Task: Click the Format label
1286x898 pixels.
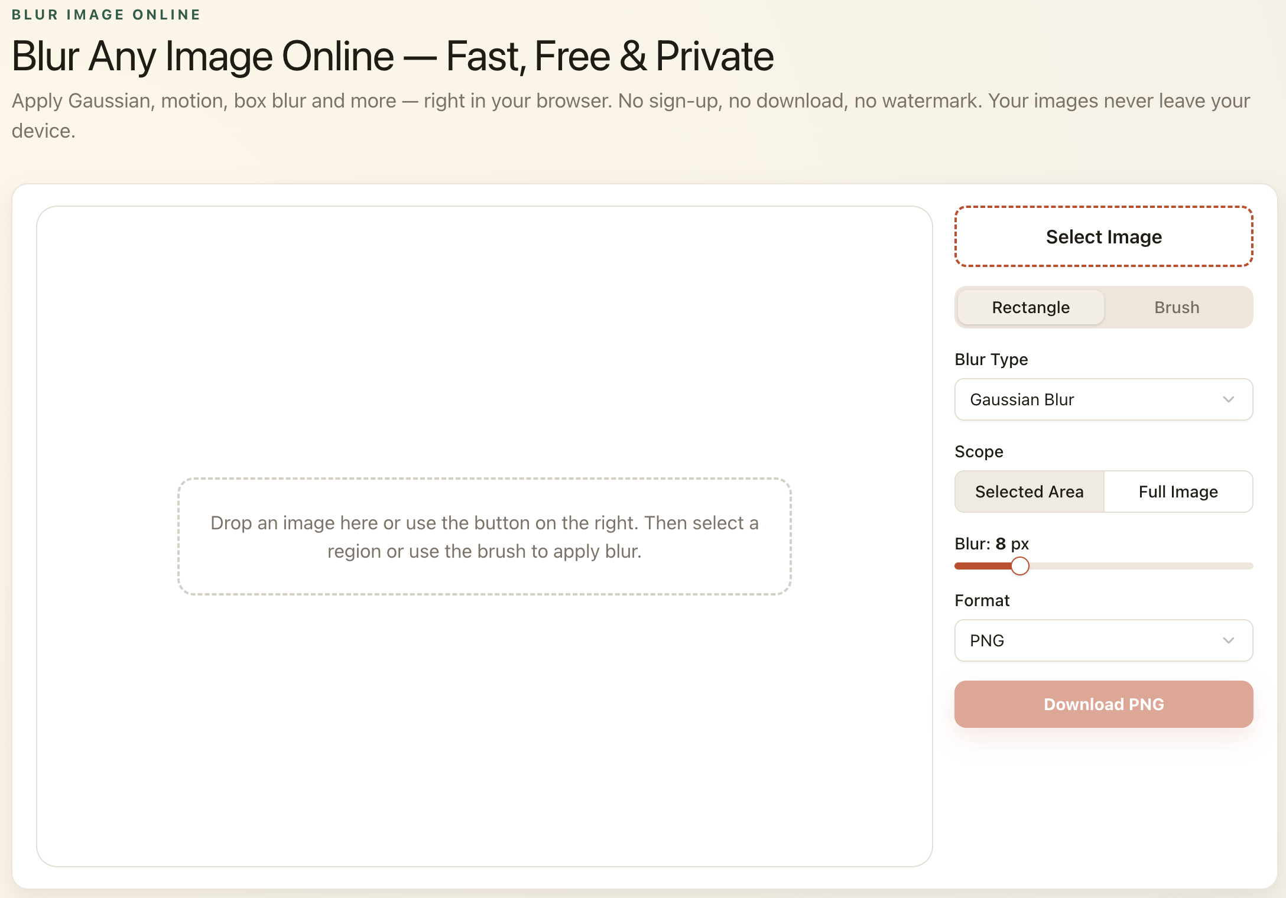Action: click(x=982, y=600)
